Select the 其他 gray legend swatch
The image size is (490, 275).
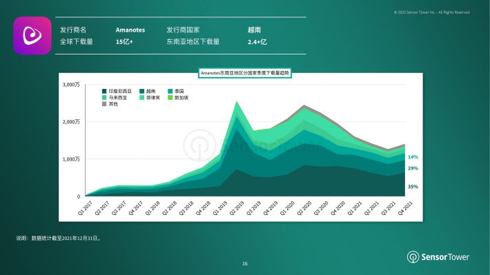104,104
